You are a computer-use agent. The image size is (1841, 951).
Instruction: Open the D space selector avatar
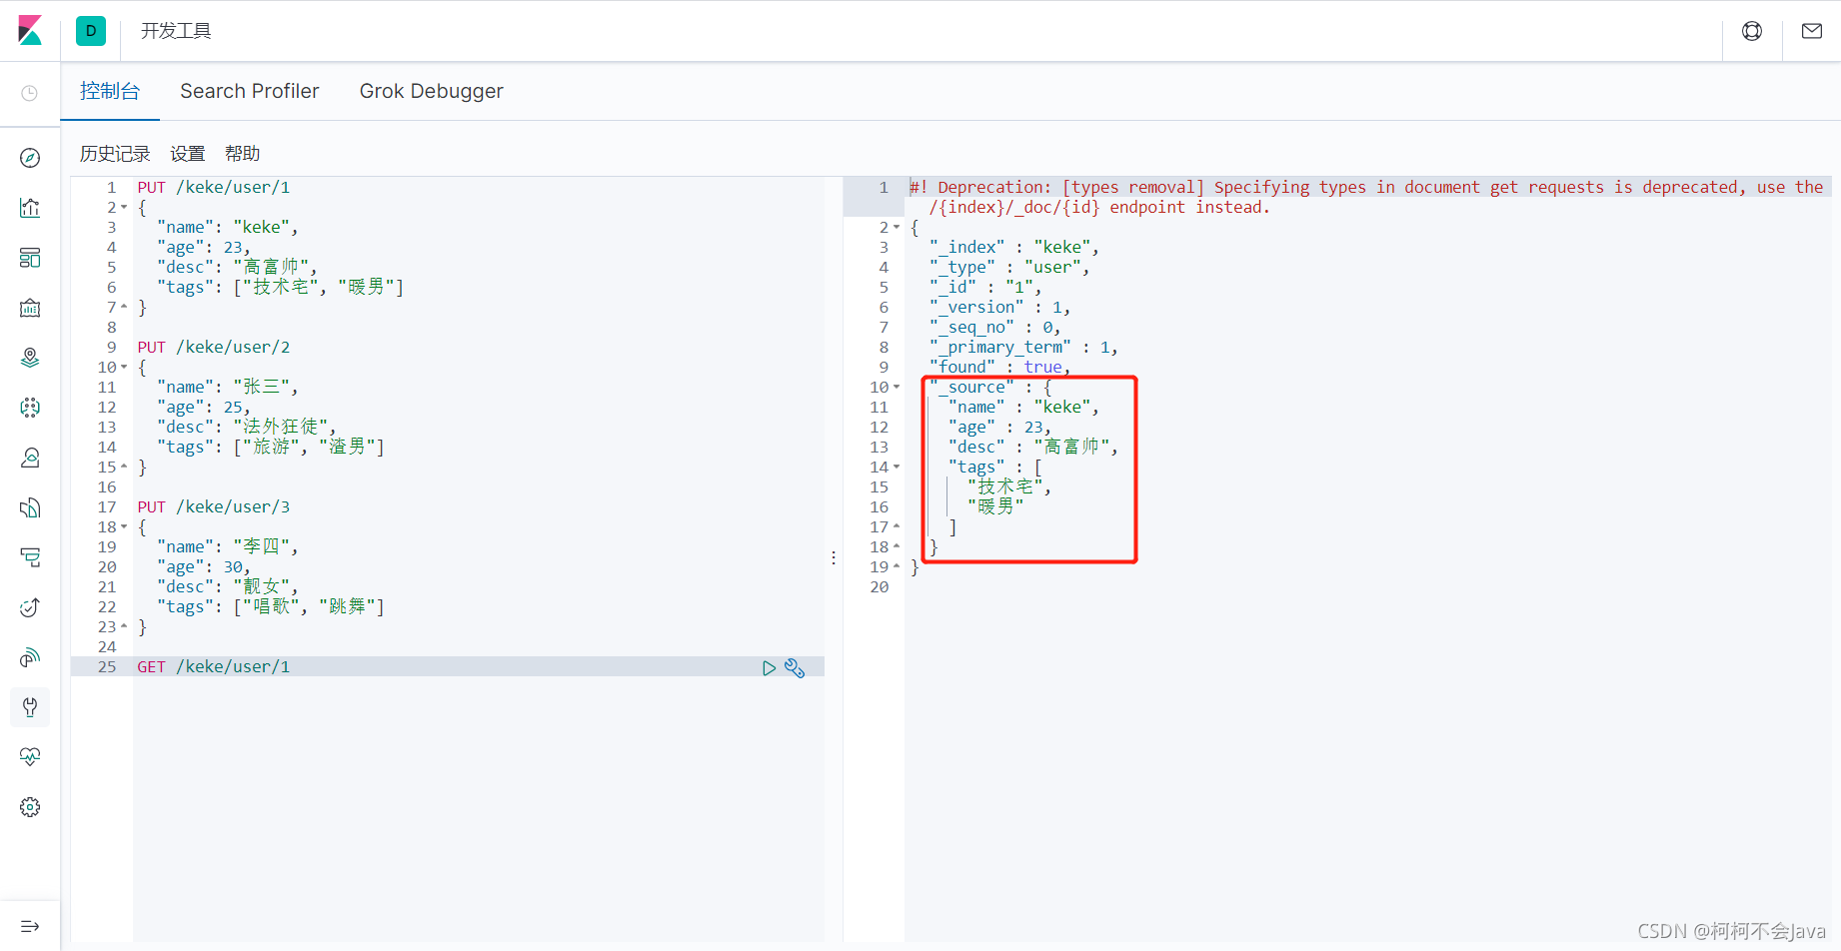pyautogui.click(x=91, y=31)
